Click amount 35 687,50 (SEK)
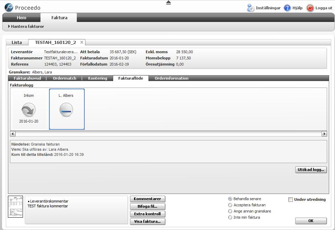This screenshot has height=230, width=335. (x=123, y=52)
